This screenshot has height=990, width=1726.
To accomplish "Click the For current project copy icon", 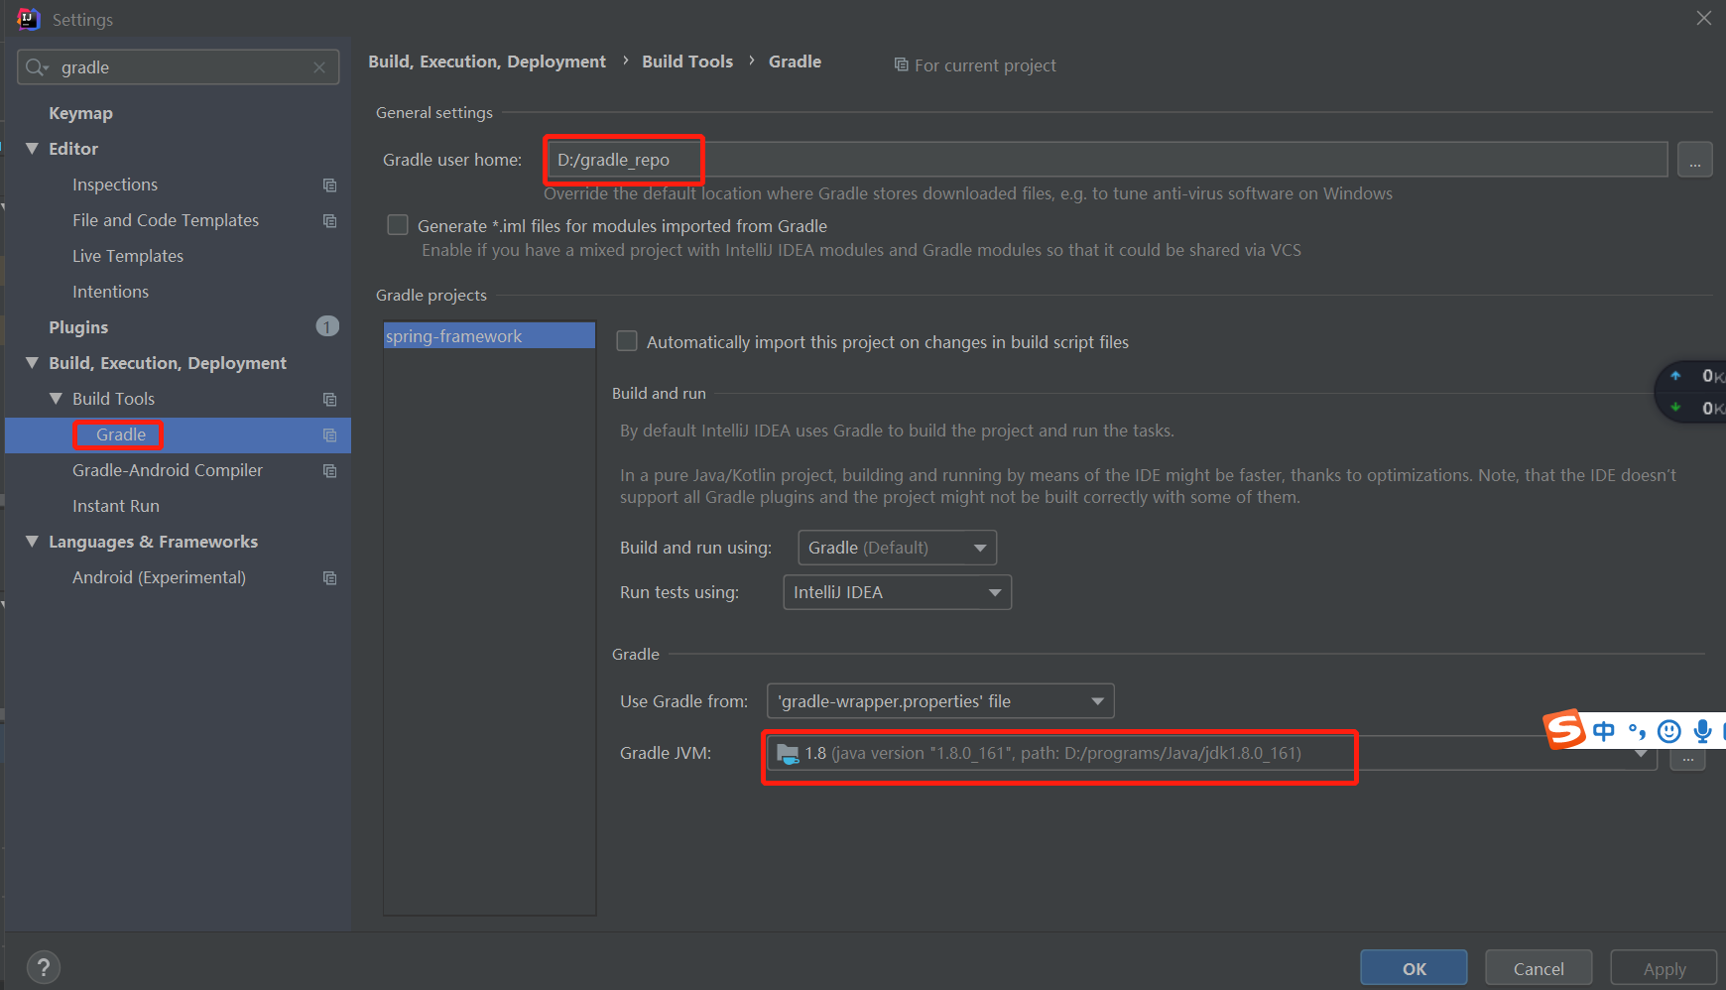I will (901, 64).
